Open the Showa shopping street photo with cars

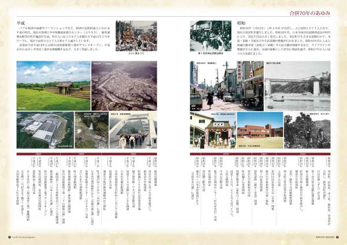coord(227,86)
